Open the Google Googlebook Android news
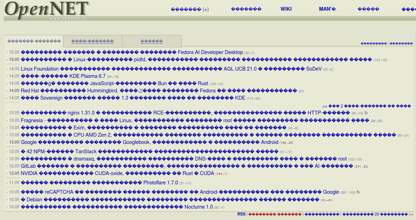The width and height of the screenshot is (416, 220). click(x=150, y=142)
